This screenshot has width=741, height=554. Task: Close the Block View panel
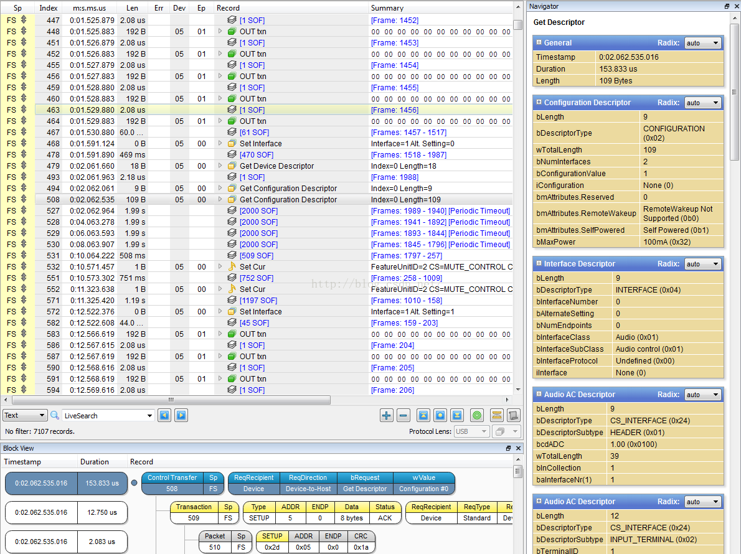pos(519,448)
